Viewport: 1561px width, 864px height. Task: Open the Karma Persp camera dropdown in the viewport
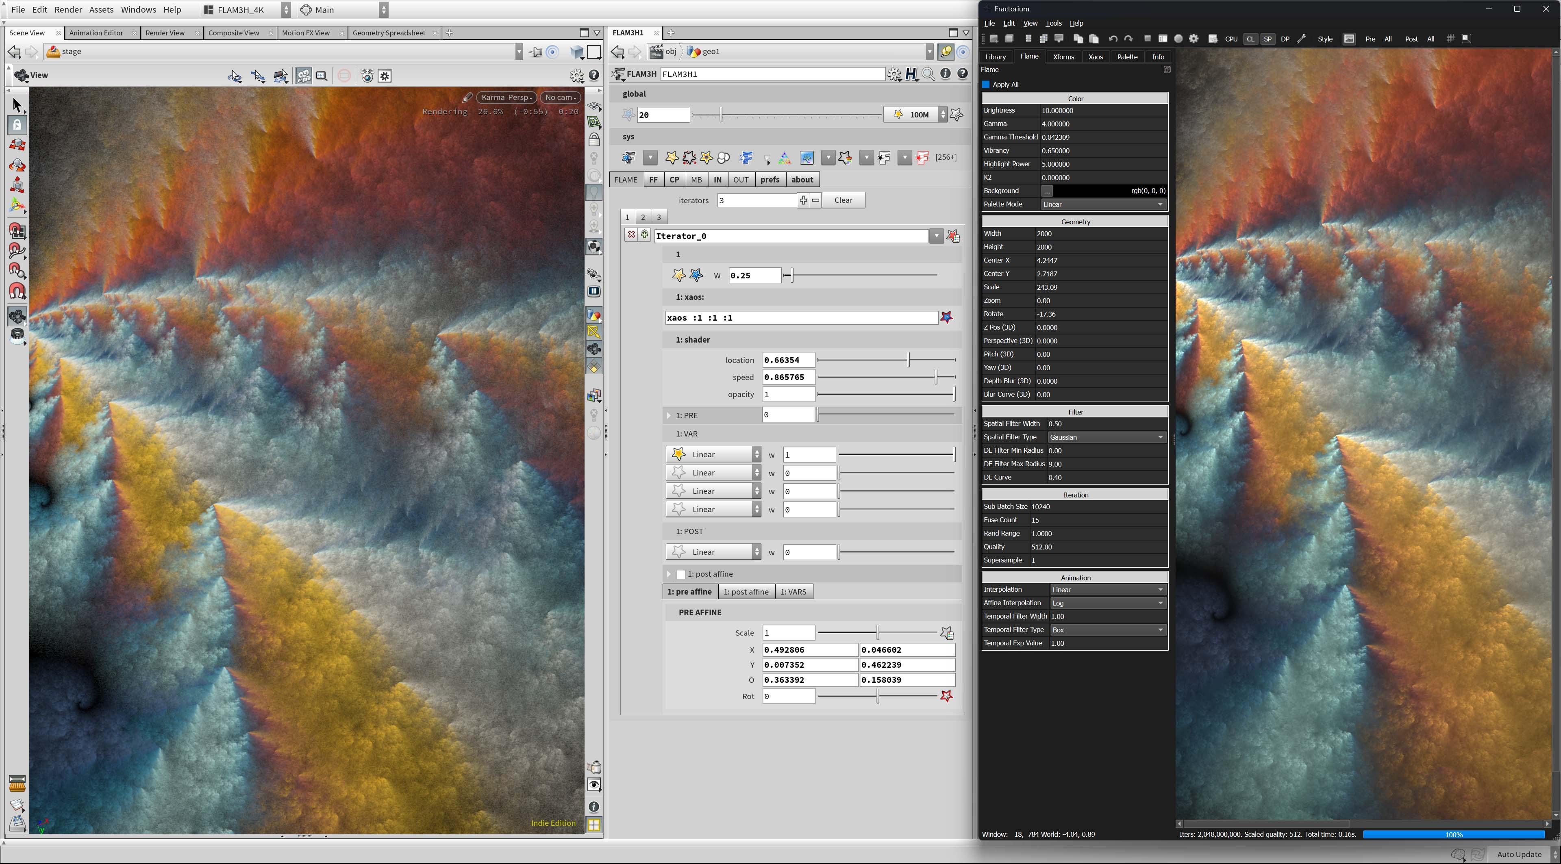(506, 97)
